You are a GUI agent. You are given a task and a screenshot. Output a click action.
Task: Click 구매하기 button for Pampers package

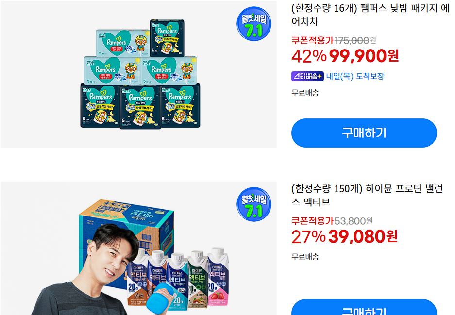coord(364,133)
